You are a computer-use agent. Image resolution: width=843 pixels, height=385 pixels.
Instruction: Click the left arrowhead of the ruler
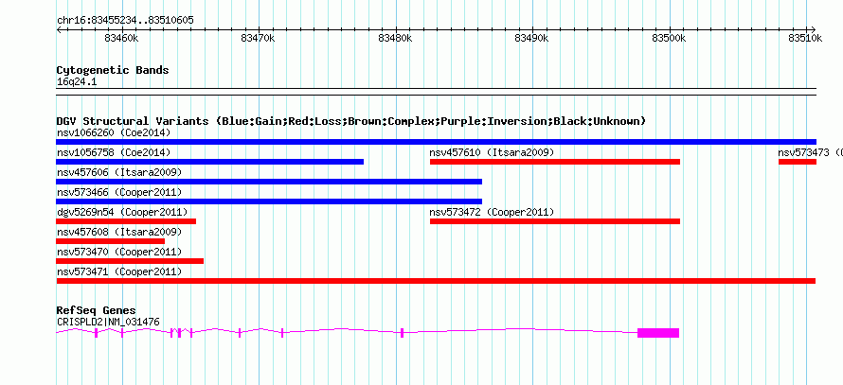[x=59, y=29]
